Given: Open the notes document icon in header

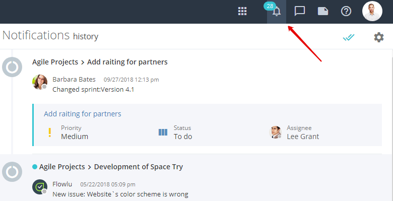Looking at the screenshot, I should 323,11.
